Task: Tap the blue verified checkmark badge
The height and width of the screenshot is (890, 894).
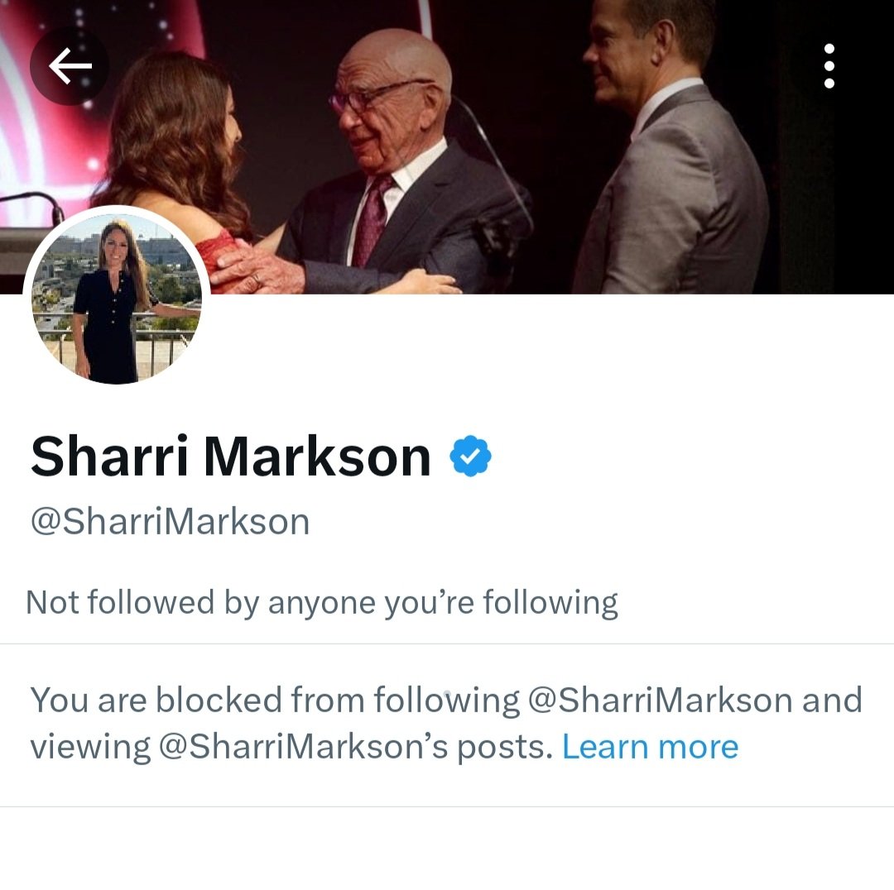Action: [x=470, y=456]
